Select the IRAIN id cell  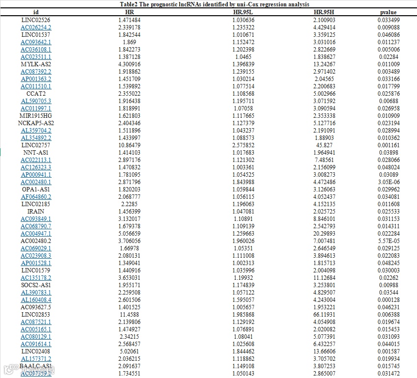click(x=36, y=211)
